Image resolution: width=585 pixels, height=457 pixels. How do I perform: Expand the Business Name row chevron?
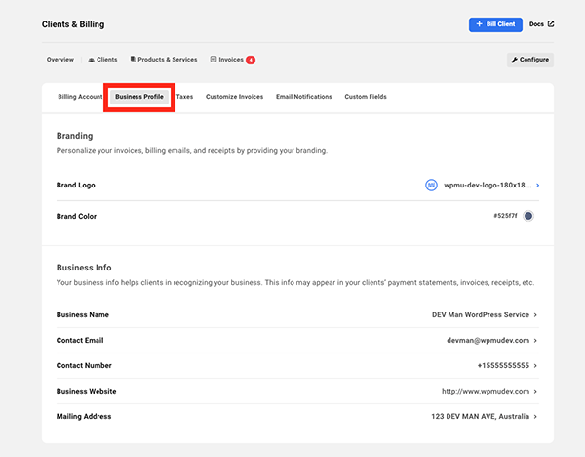pos(535,315)
